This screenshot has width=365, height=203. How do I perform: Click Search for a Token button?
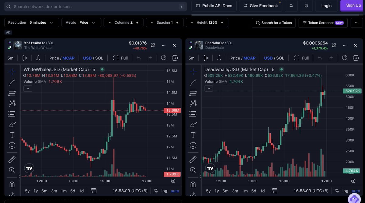274,23
